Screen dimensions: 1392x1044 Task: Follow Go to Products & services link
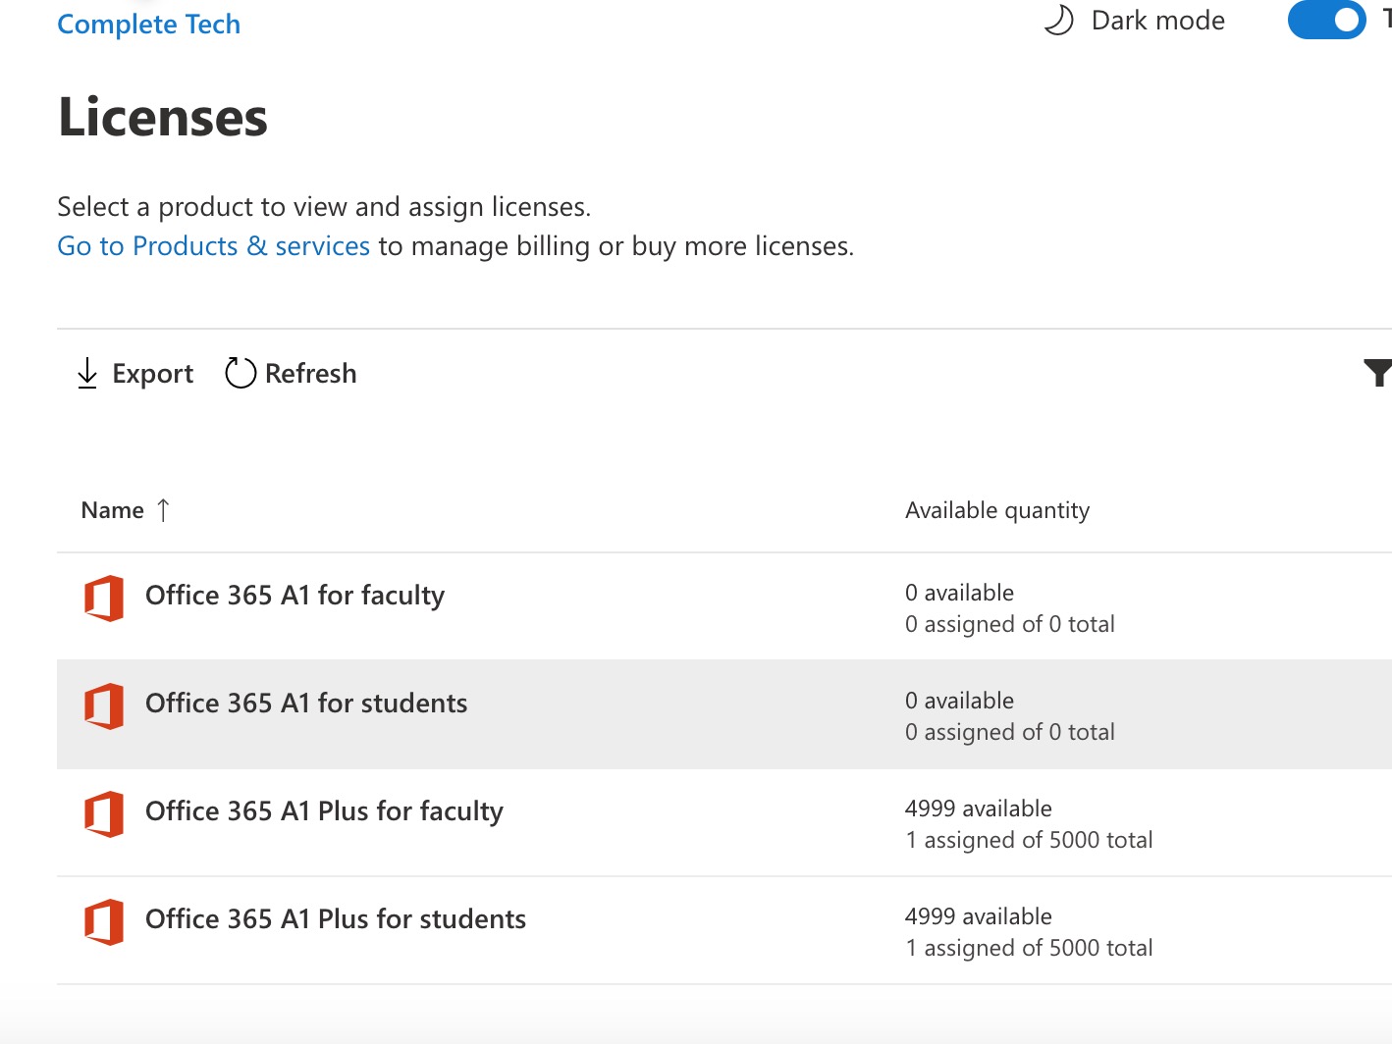[213, 245]
